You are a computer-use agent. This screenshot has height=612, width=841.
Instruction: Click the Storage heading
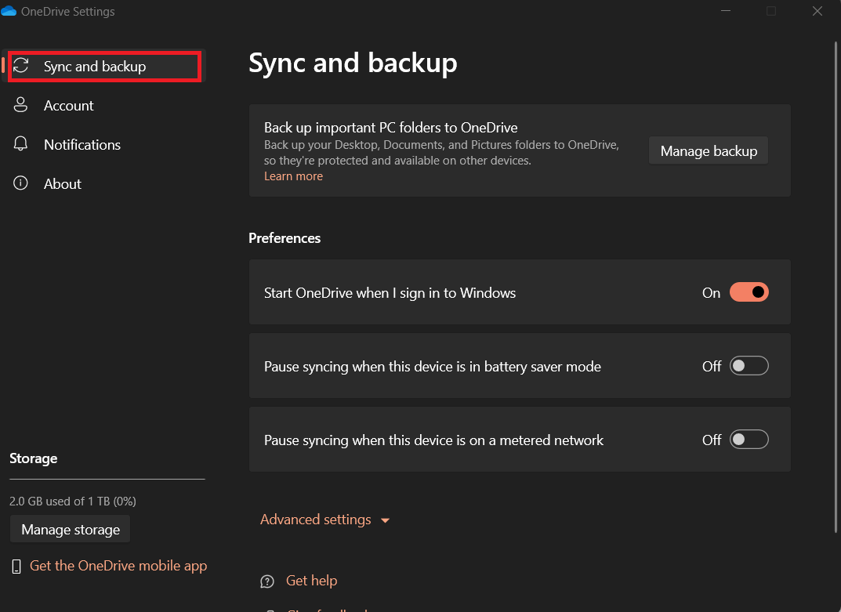pyautogui.click(x=33, y=458)
